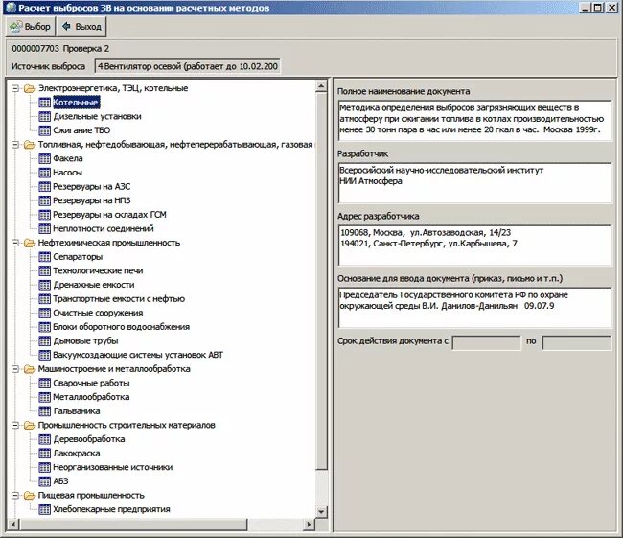
Task: Click the table icon next to Сварочные работы
Action: 44,383
